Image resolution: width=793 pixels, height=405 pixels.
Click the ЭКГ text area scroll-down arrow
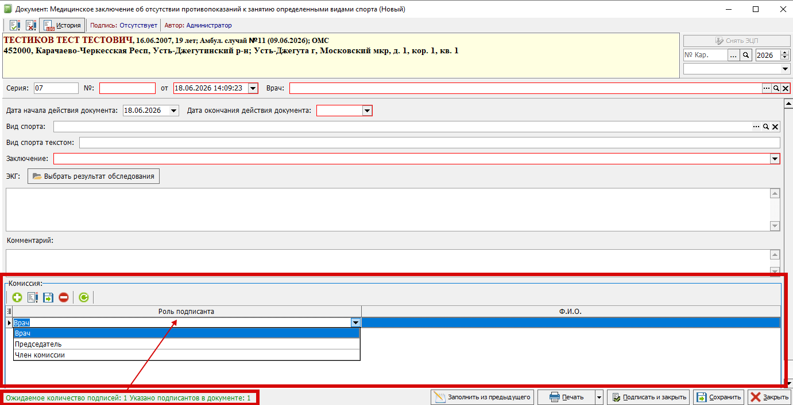775,226
